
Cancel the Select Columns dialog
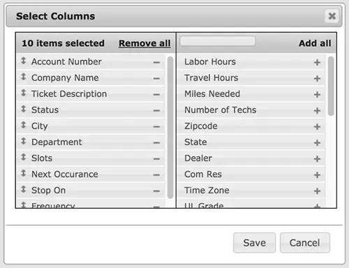point(305,243)
